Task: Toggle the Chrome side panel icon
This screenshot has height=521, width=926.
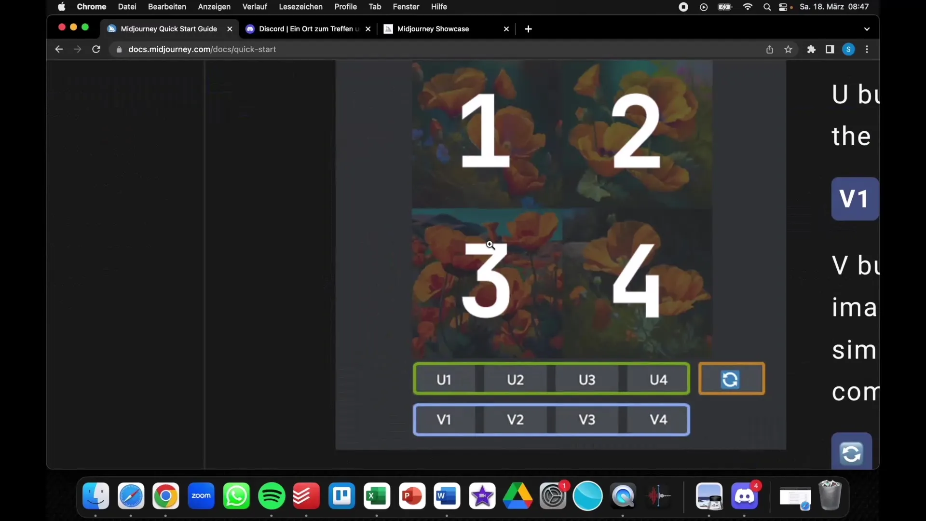Action: point(830,49)
